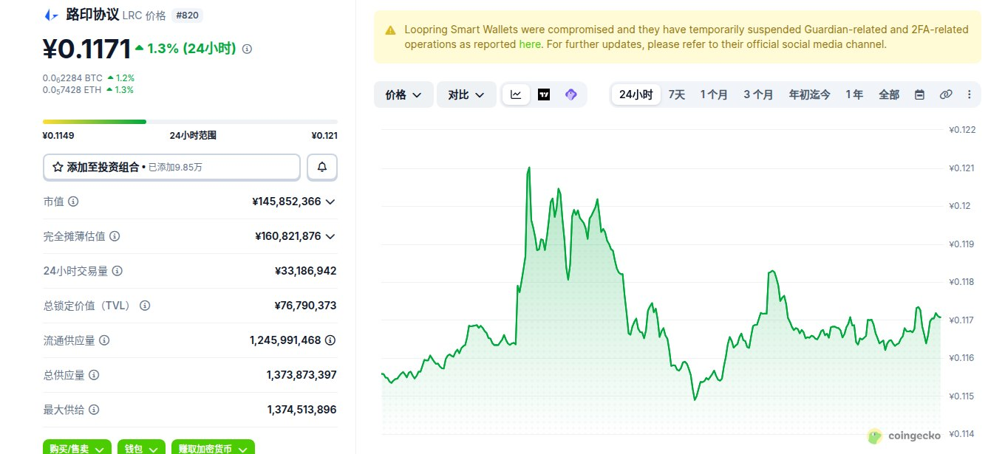Click the info icon next to 市值

(x=73, y=202)
